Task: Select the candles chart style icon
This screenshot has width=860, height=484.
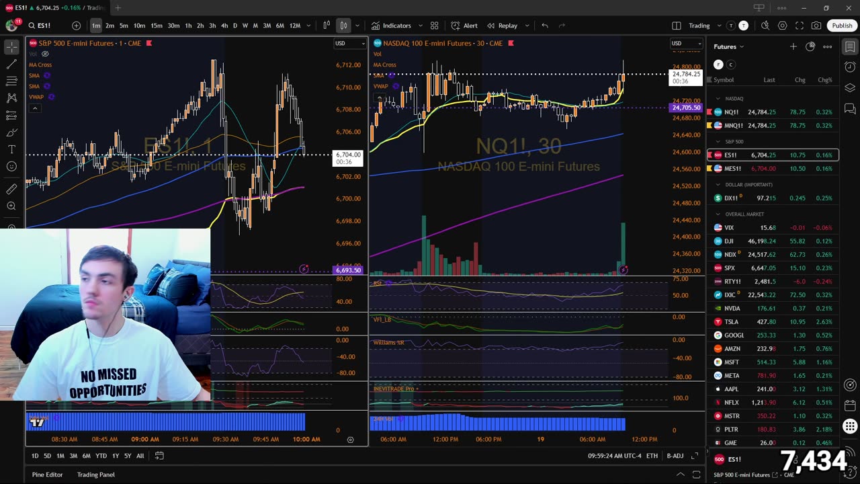Action: pyautogui.click(x=343, y=26)
